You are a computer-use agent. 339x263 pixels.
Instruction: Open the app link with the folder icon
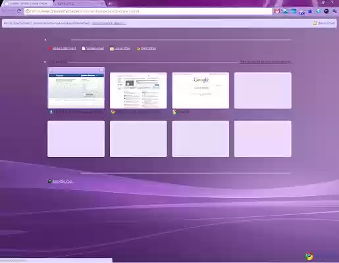click(x=120, y=49)
